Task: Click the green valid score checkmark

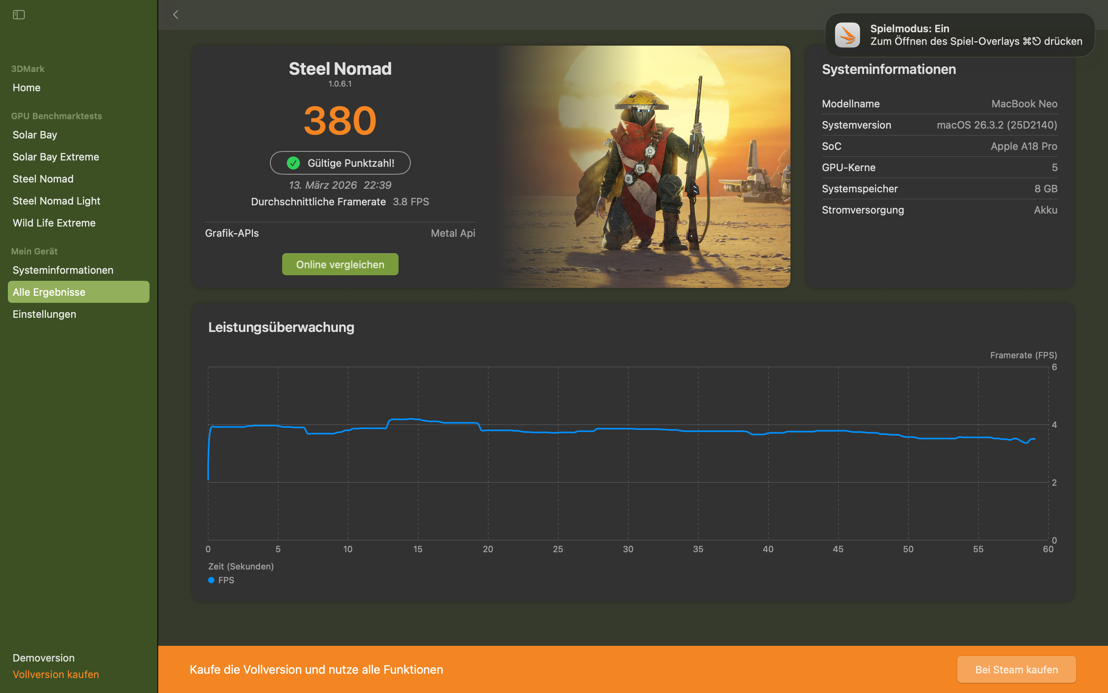Action: click(x=293, y=163)
